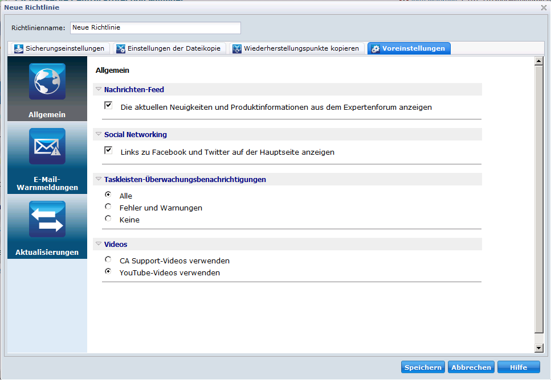Uncheck the Expertenforum news feed checkbox
The image size is (551, 380).
tap(108, 106)
